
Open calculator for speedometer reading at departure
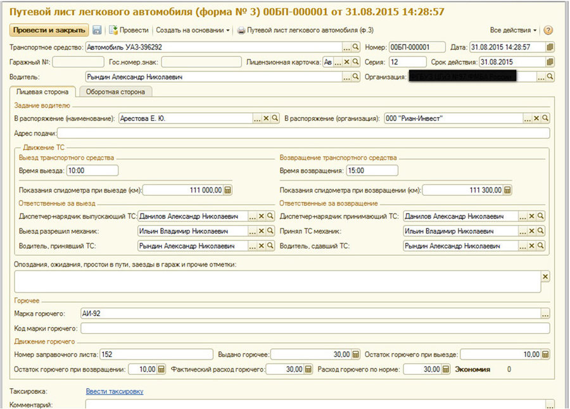coord(228,190)
